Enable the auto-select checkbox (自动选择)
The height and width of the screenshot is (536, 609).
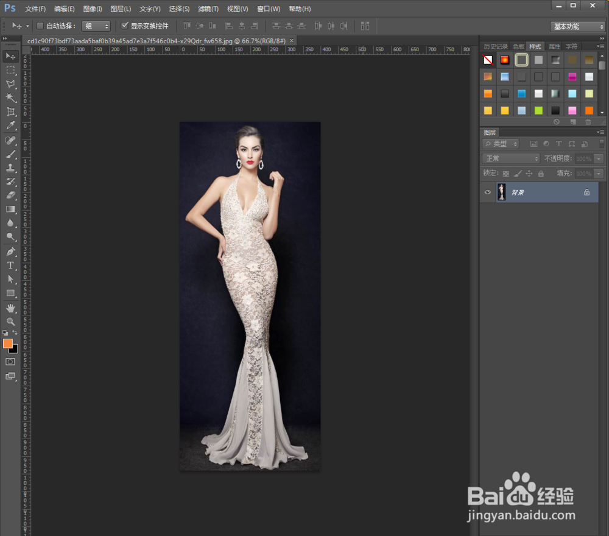40,26
